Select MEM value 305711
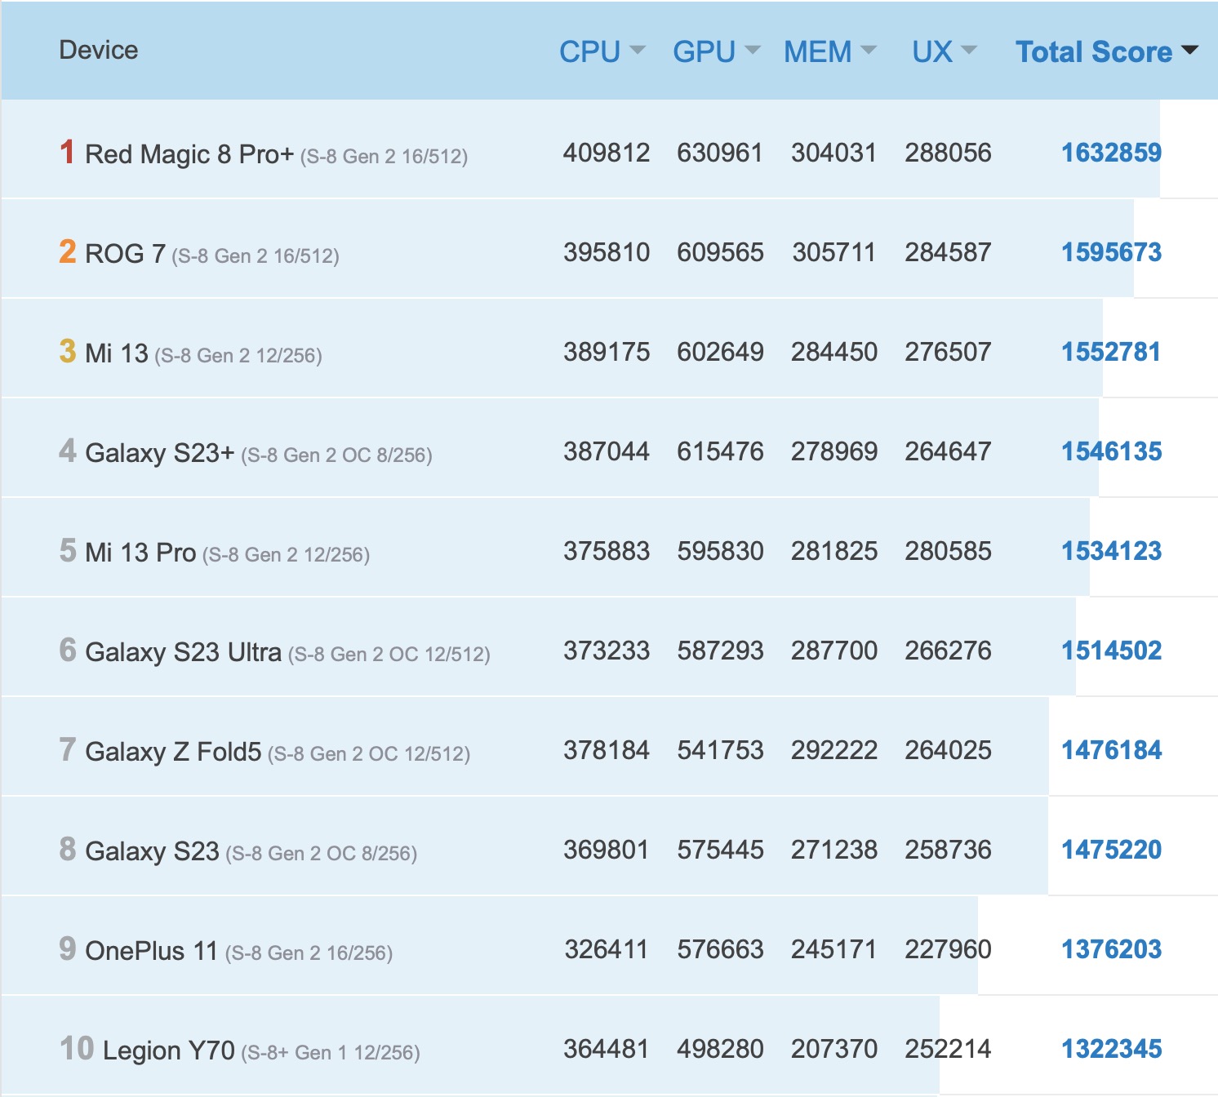The height and width of the screenshot is (1097, 1218). coord(833,252)
